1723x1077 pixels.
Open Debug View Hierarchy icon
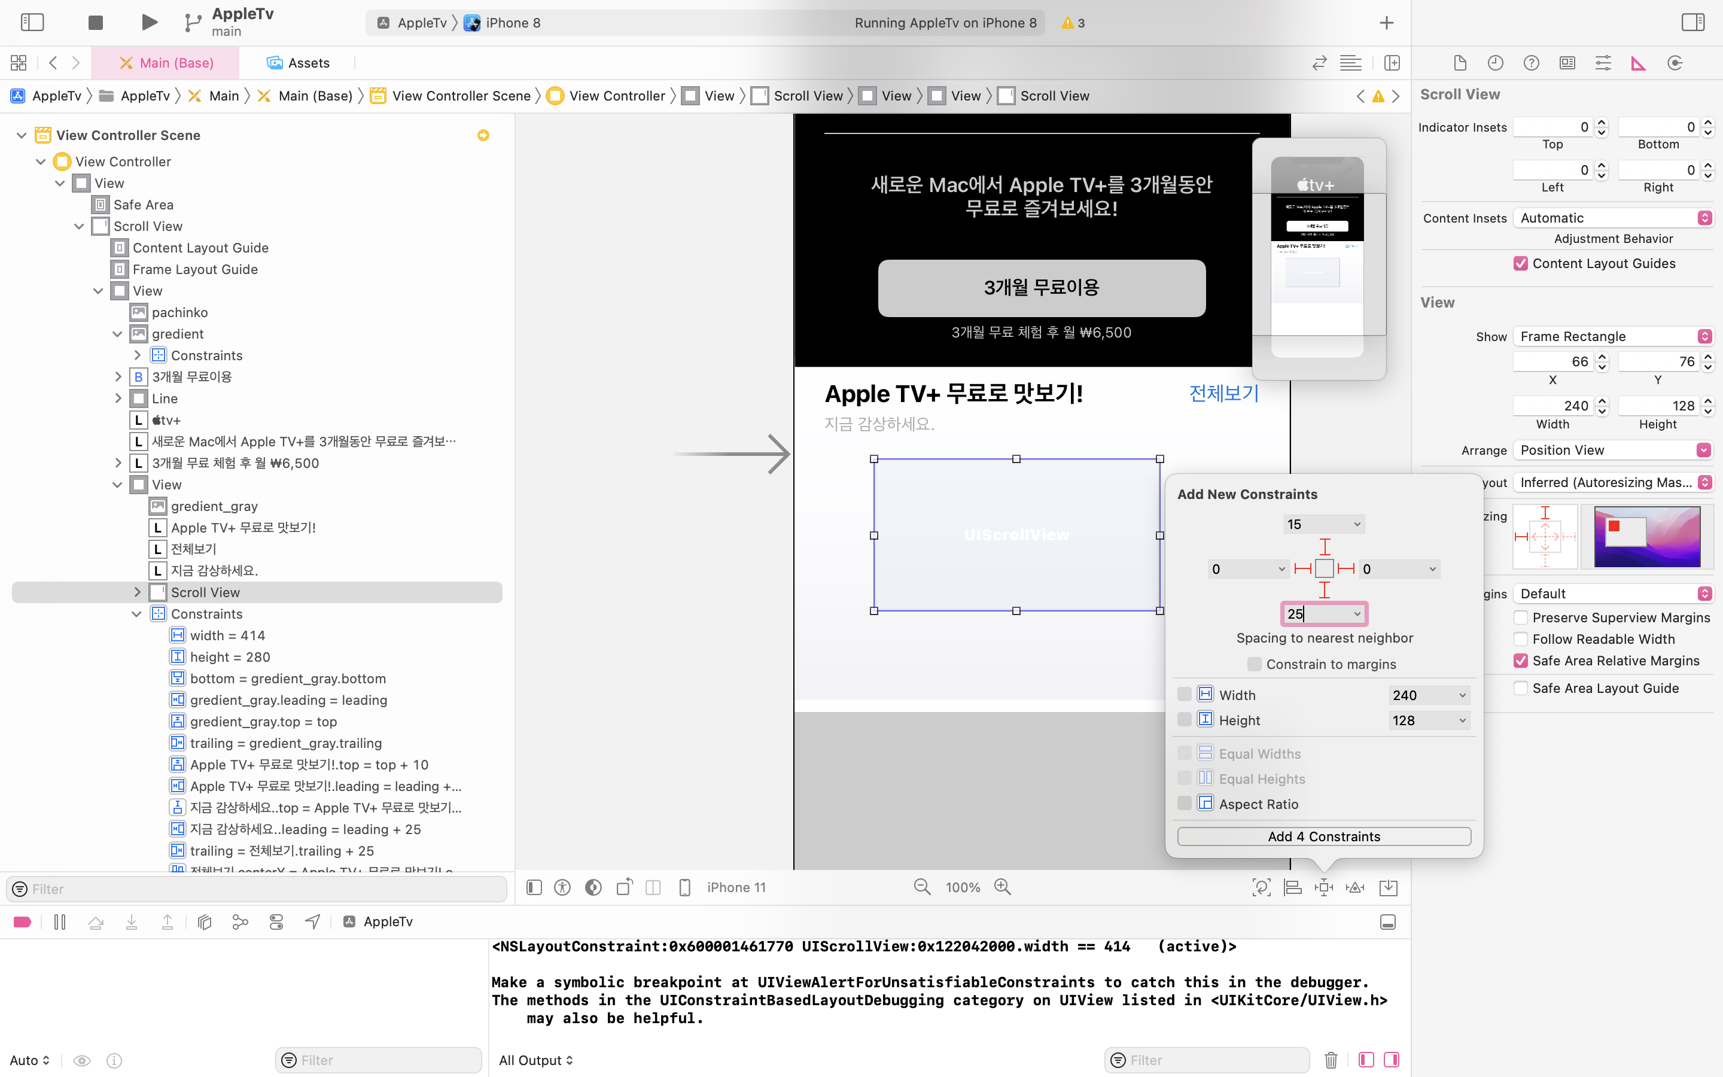pyautogui.click(x=205, y=921)
